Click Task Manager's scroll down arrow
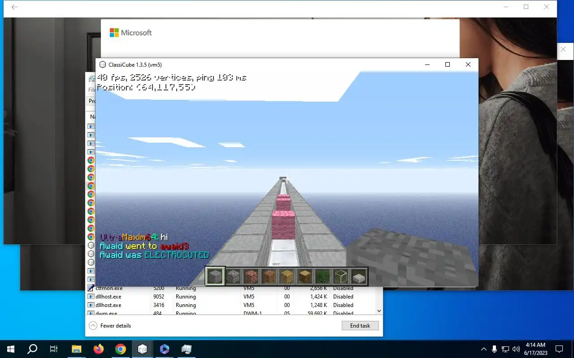Screen dimensions: 574x358 tap(379, 311)
